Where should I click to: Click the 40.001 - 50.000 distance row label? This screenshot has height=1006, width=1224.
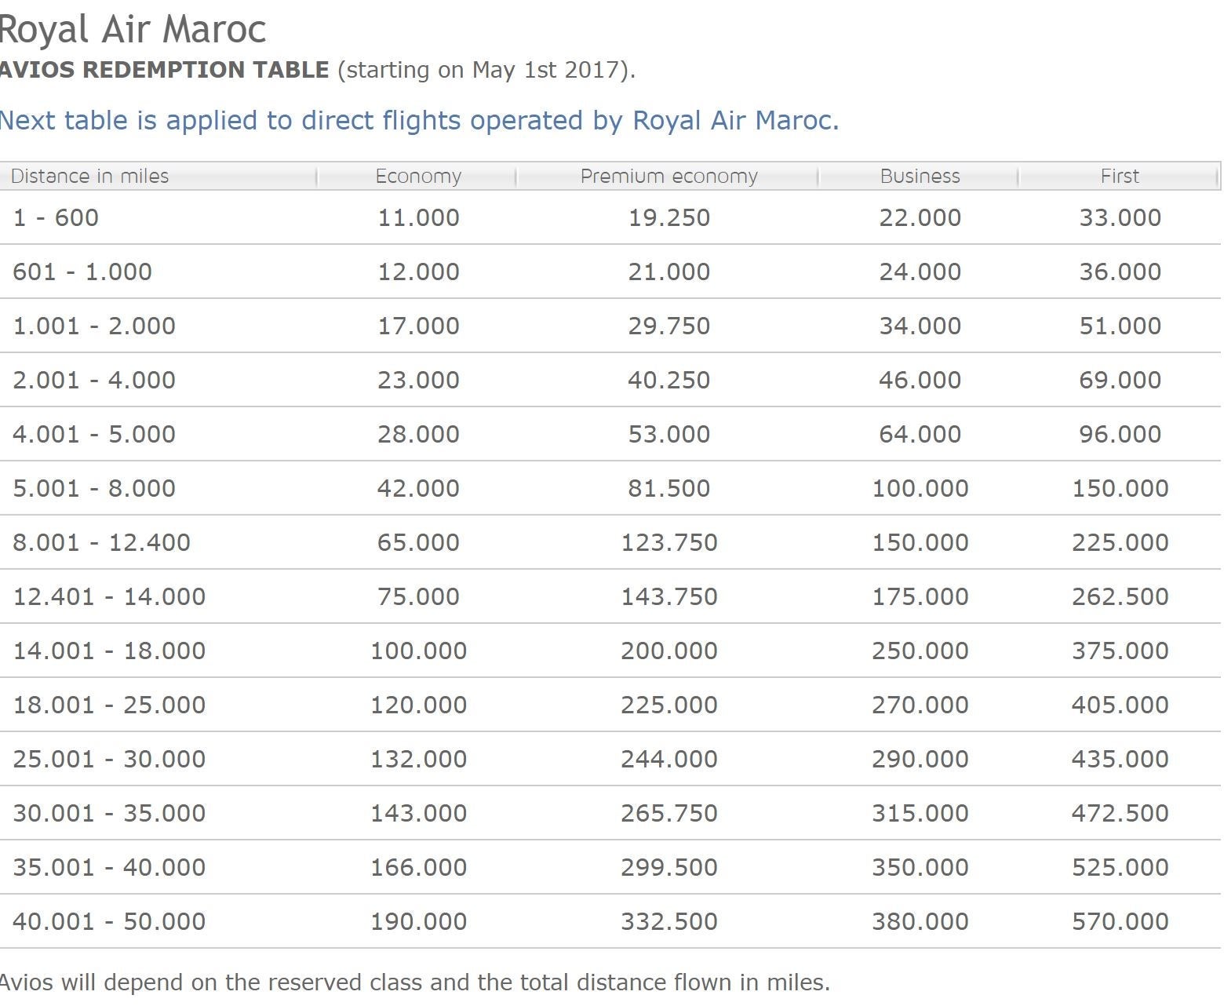click(109, 921)
